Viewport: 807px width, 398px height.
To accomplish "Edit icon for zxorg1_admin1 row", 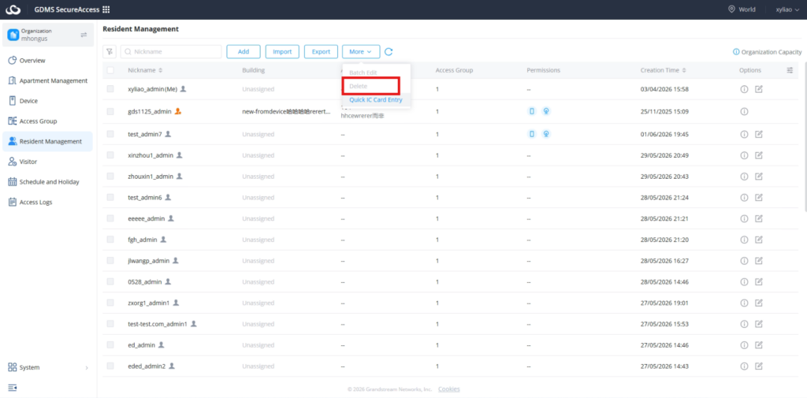I will tap(759, 303).
